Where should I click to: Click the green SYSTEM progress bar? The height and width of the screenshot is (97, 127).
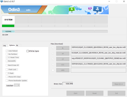[x=8, y=26]
